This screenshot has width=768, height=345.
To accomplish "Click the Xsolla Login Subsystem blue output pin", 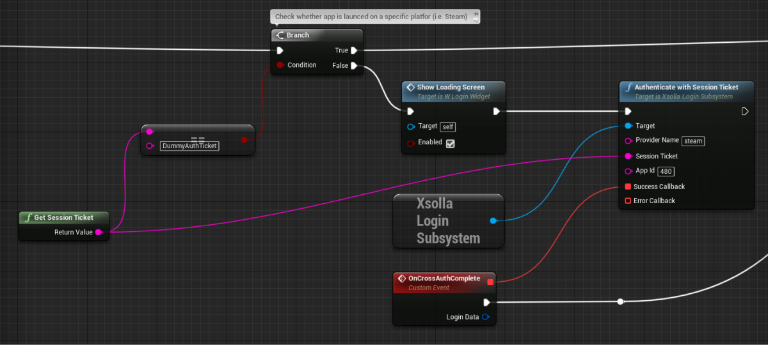I will [493, 220].
